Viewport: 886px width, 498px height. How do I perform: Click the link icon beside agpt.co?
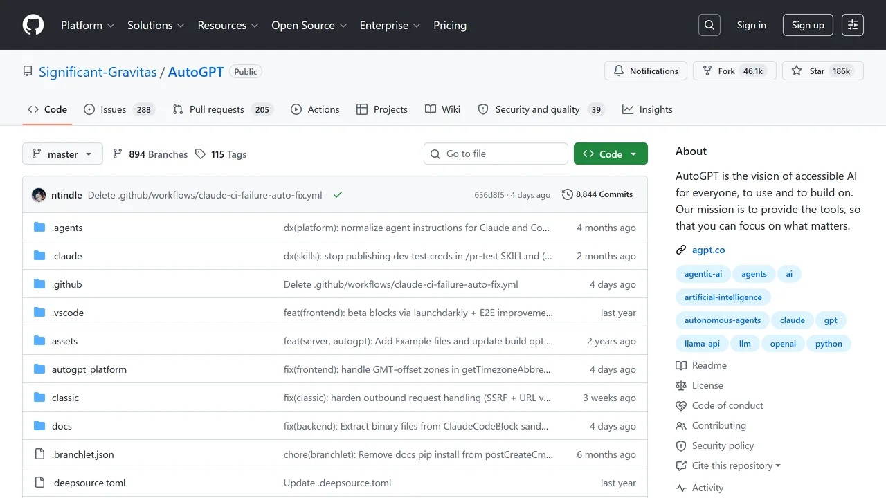tap(681, 250)
